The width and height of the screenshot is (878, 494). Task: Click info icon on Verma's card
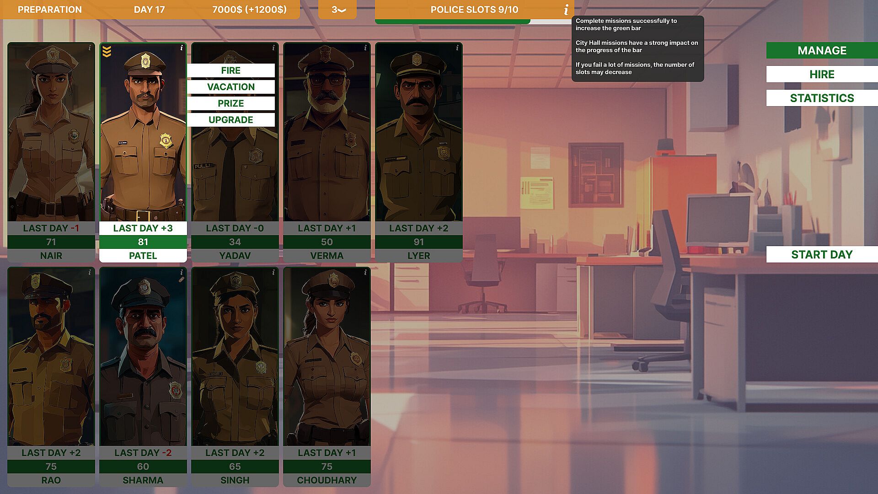[365, 48]
